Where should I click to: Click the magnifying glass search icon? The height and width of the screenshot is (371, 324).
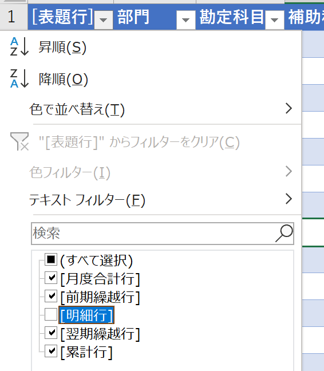click(x=284, y=233)
